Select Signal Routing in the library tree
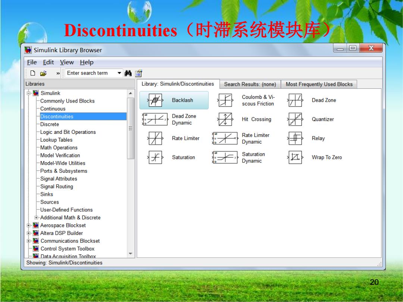The image size is (403, 302). pyautogui.click(x=57, y=186)
